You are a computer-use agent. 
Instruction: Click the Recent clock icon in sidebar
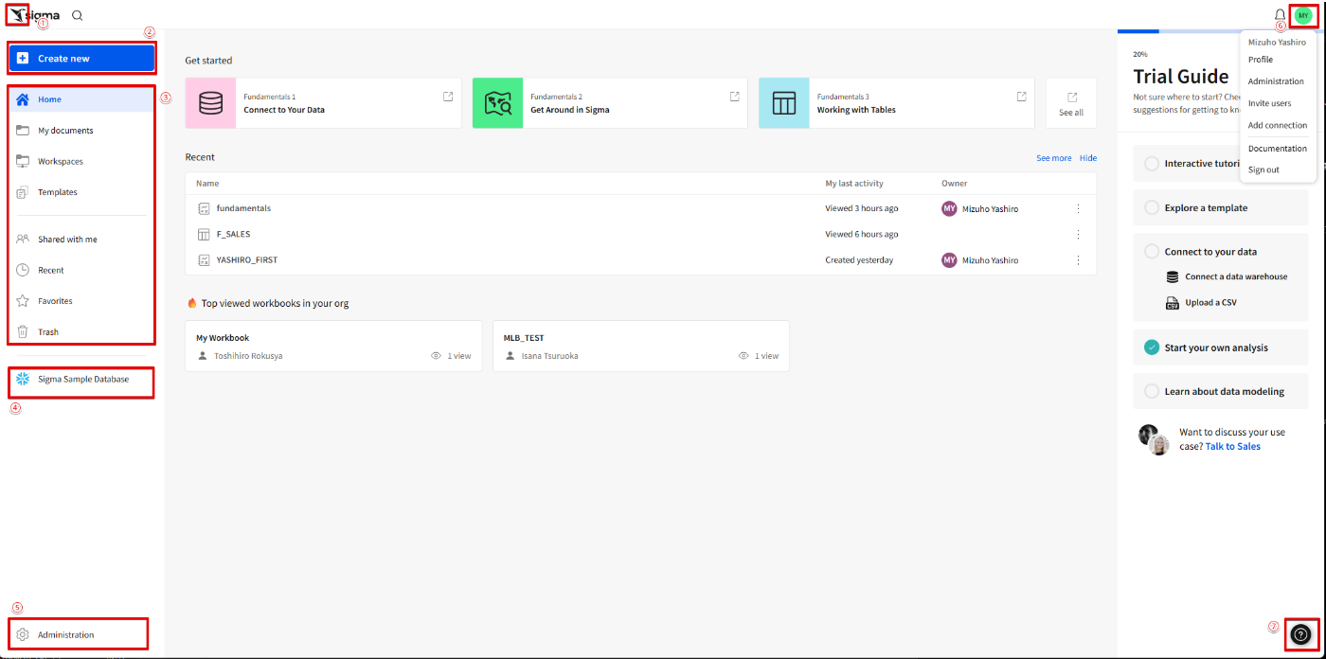click(x=23, y=270)
